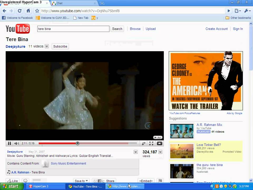Click the player's upward arrow menu icon
This screenshot has width=253, height=190.
[x=159, y=144]
